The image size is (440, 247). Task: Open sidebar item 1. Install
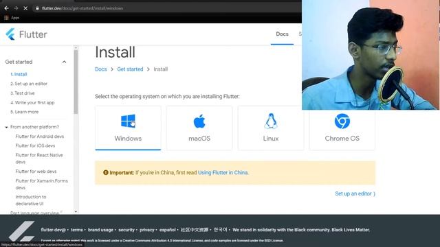19,74
